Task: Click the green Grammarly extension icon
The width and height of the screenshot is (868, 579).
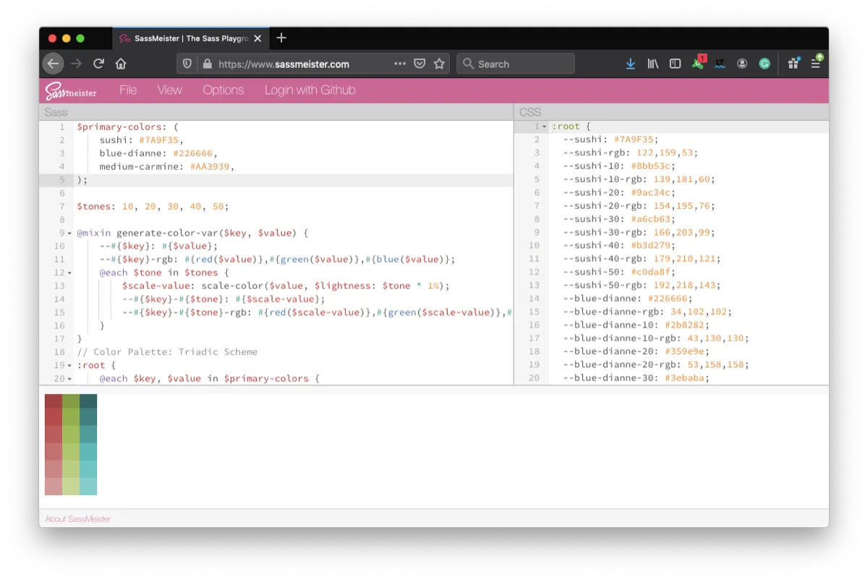Action: 765,64
